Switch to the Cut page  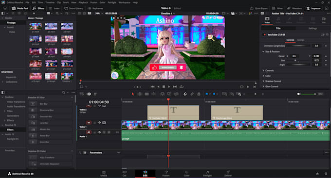124,174
